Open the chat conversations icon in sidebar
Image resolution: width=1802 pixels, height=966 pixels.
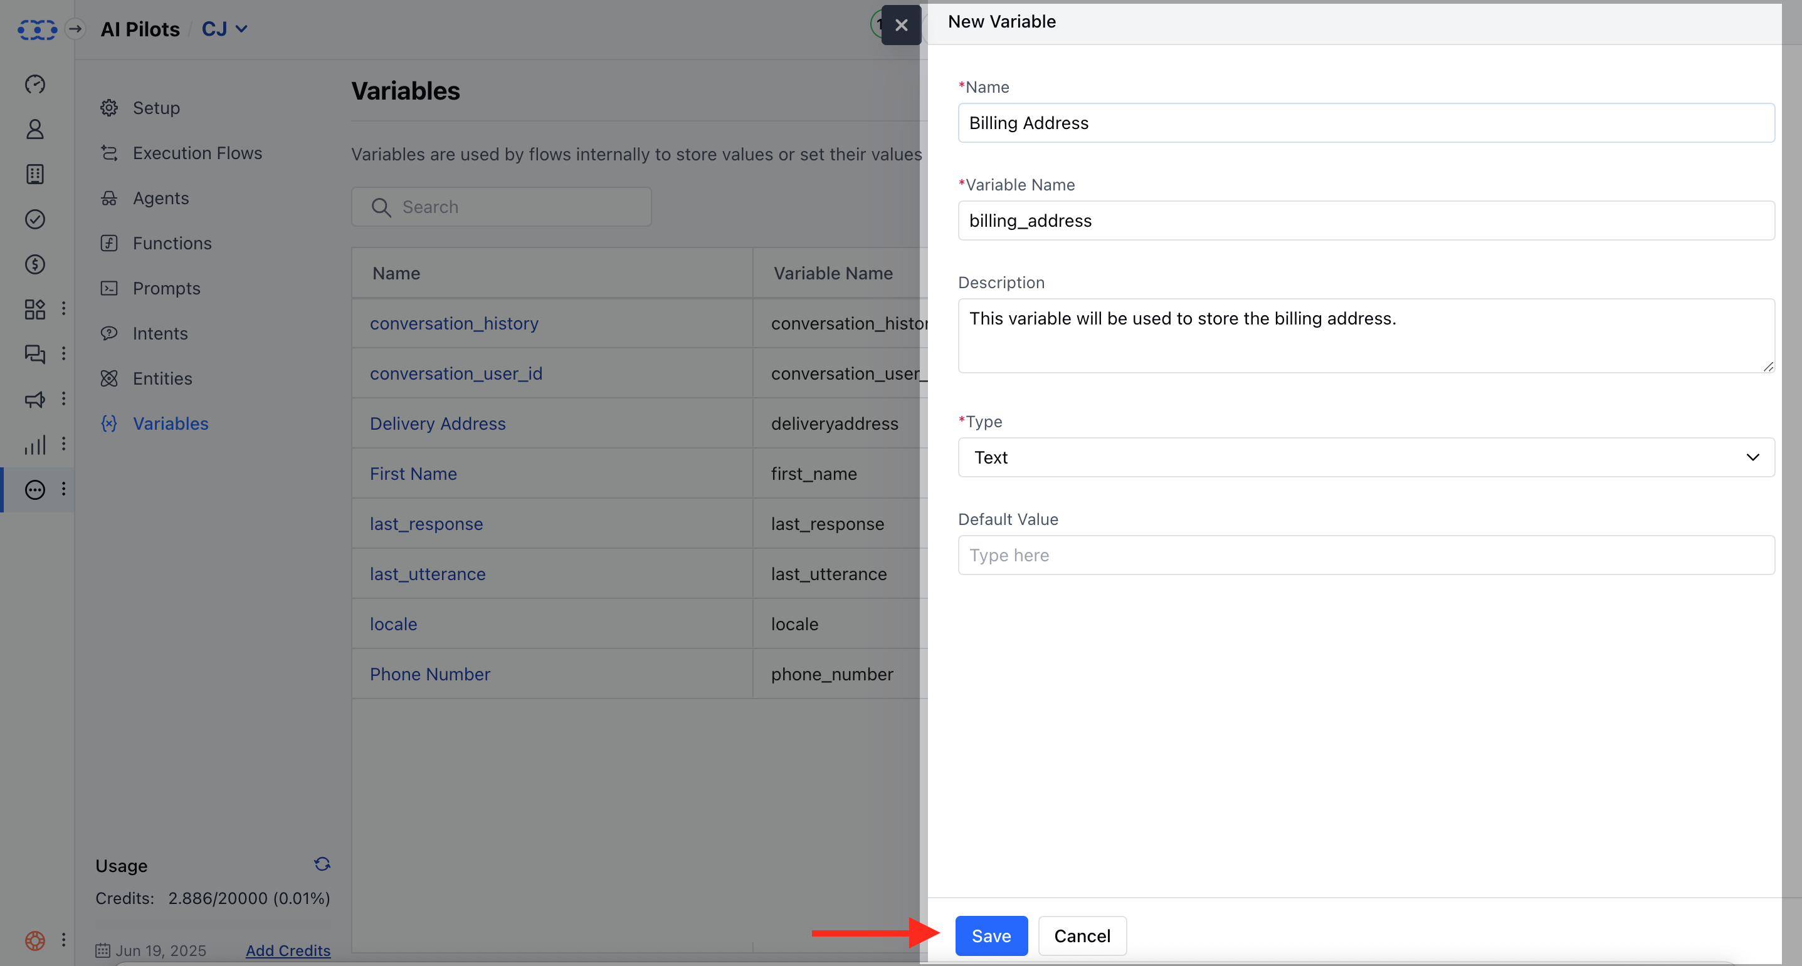click(35, 355)
